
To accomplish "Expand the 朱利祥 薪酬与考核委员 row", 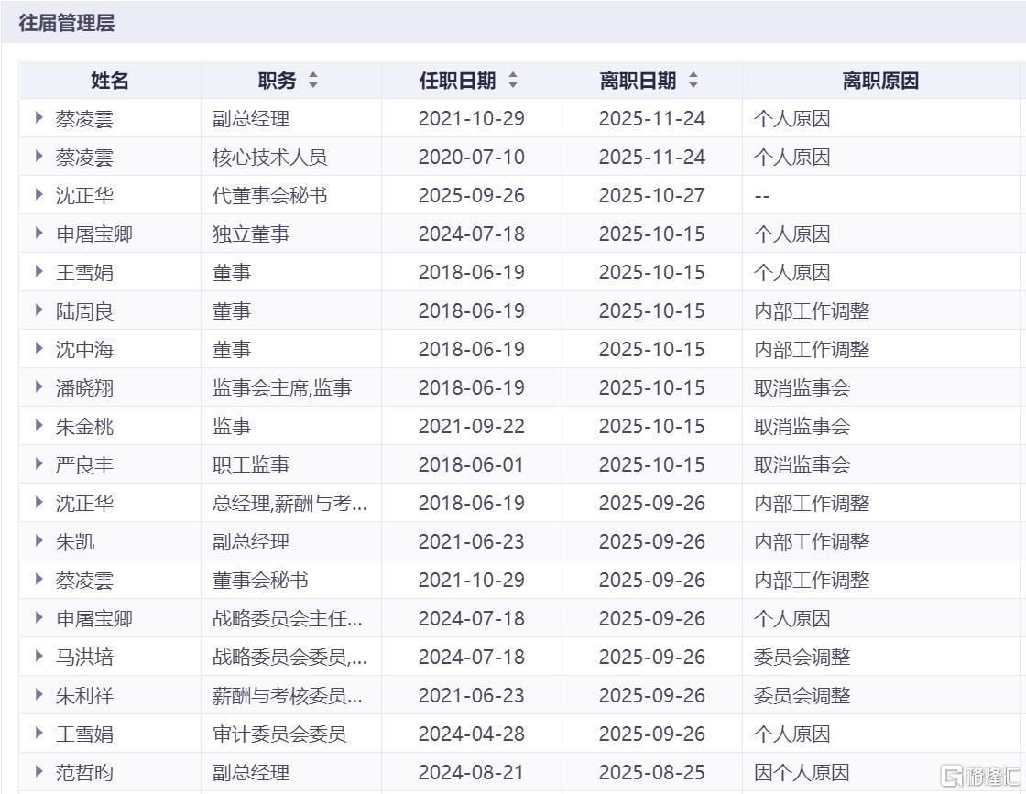I will point(39,695).
